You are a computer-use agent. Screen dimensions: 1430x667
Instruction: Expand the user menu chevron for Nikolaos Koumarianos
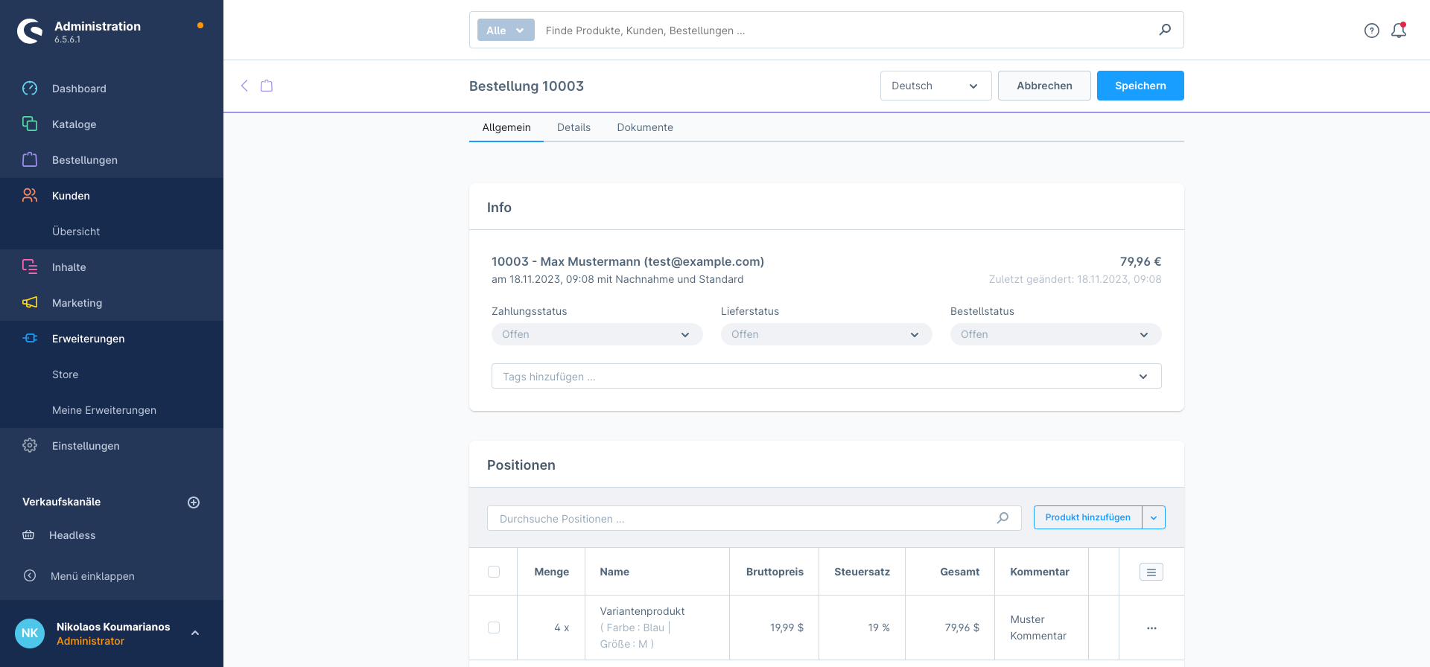(x=195, y=634)
